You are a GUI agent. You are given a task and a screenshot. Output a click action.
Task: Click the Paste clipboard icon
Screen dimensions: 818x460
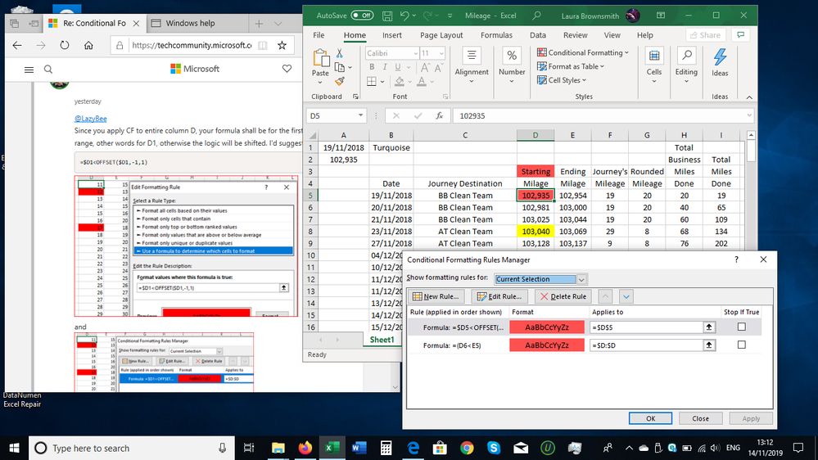(320, 58)
